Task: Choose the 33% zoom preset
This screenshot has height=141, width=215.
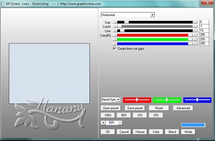Action: click(x=140, y=115)
